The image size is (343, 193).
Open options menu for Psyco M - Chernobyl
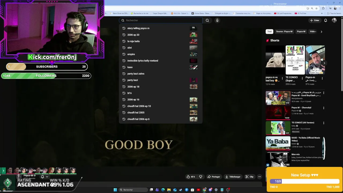[x=324, y=108]
